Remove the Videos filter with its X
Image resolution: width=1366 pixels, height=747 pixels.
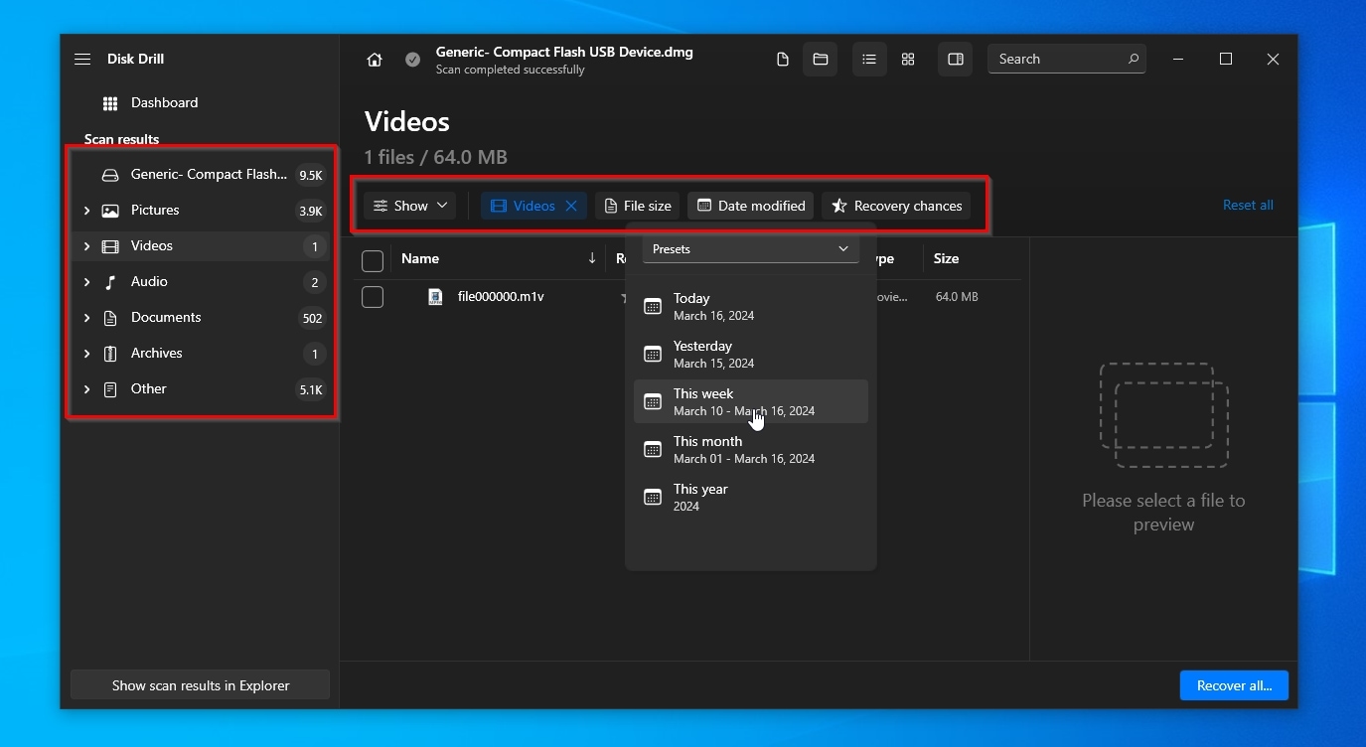[x=571, y=206]
